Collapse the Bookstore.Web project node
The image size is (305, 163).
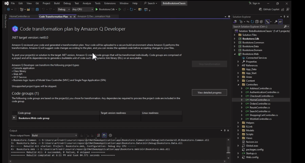coord(234,54)
